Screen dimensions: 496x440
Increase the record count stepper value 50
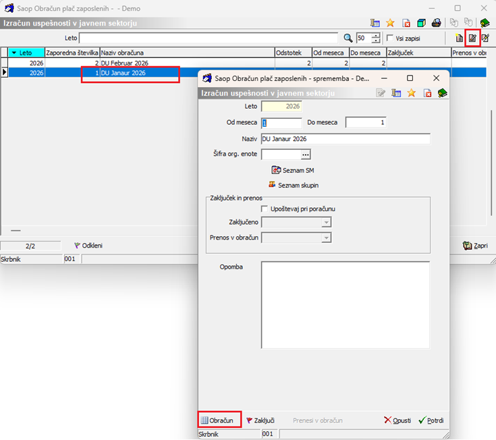point(376,36)
